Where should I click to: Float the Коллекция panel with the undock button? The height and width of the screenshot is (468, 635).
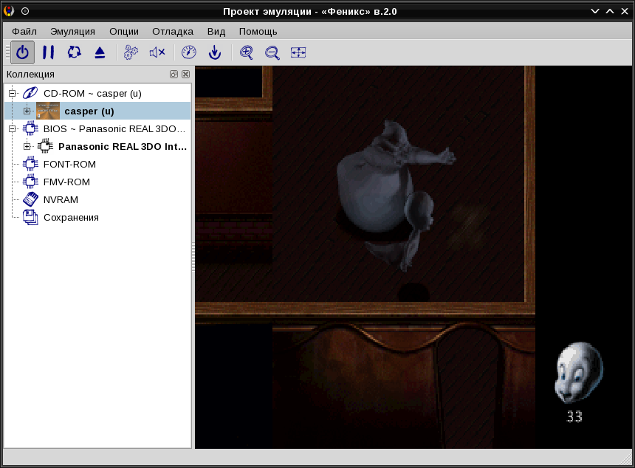point(174,75)
